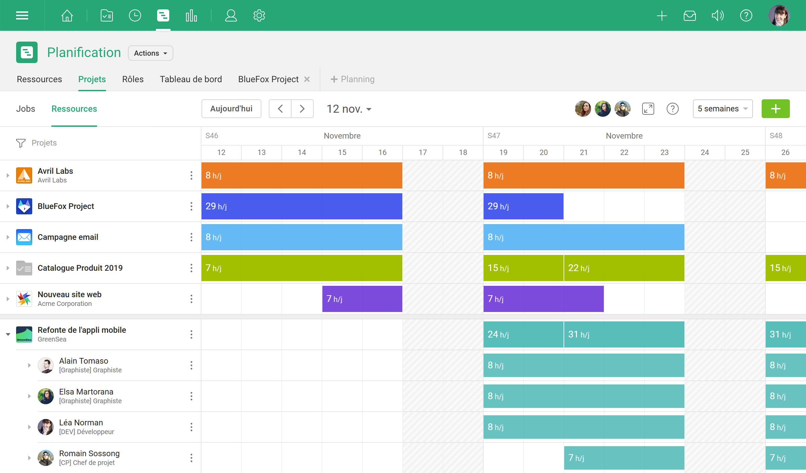The height and width of the screenshot is (473, 806).
Task: Click the first resource avatar filter
Action: coord(583,109)
